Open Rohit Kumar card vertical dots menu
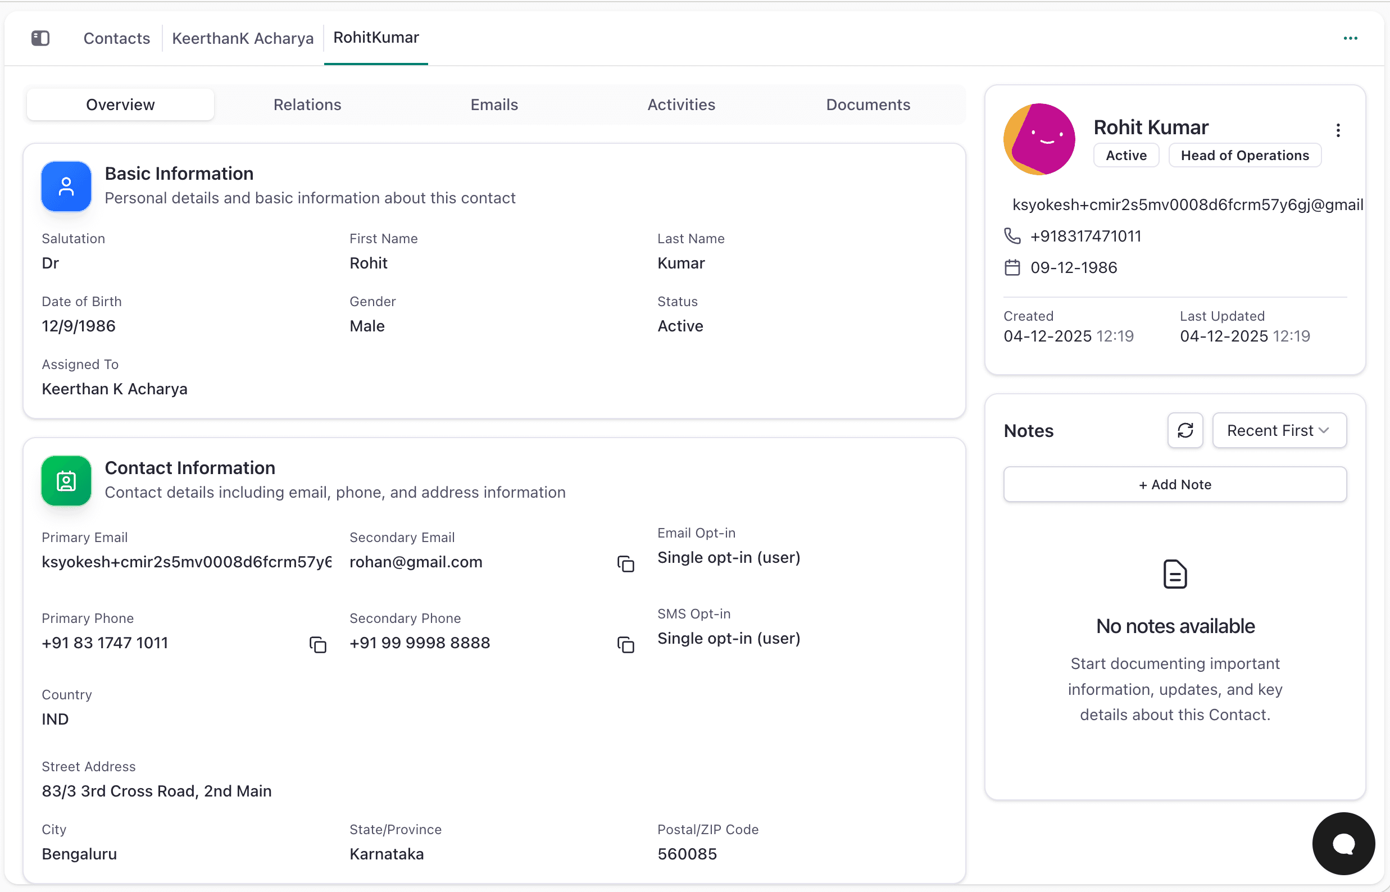This screenshot has width=1390, height=892. 1338,130
